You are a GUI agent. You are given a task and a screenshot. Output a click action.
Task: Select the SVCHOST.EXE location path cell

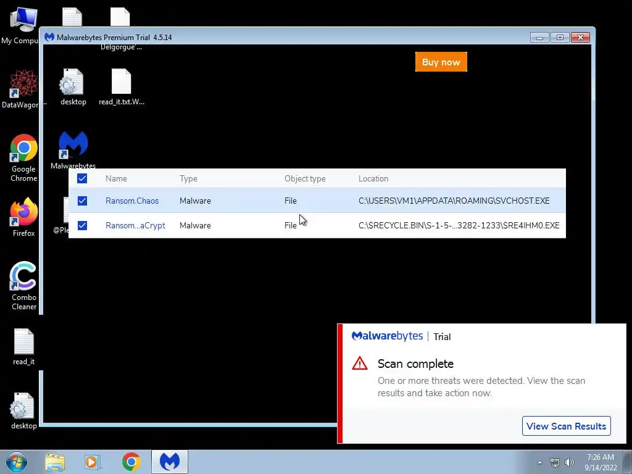click(x=454, y=201)
